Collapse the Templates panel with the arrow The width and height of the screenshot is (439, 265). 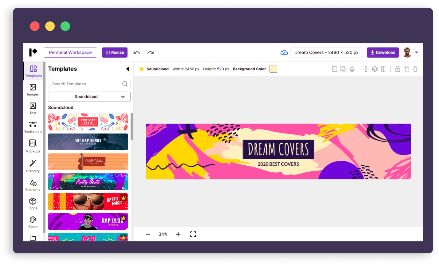click(127, 69)
